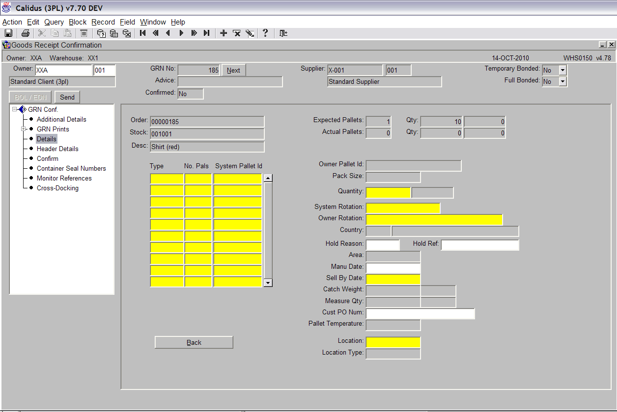Click the Save icon in the toolbar
Image resolution: width=617 pixels, height=412 pixels.
point(8,33)
